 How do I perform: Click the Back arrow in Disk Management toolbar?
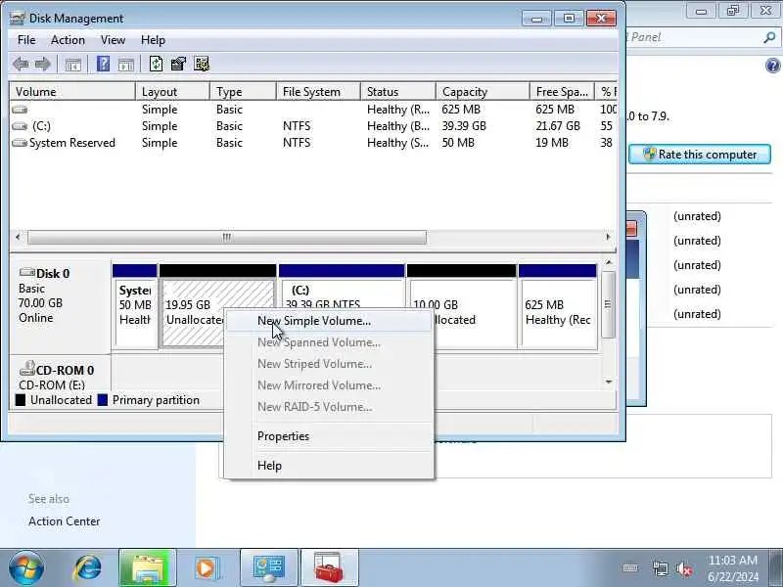tap(21, 64)
